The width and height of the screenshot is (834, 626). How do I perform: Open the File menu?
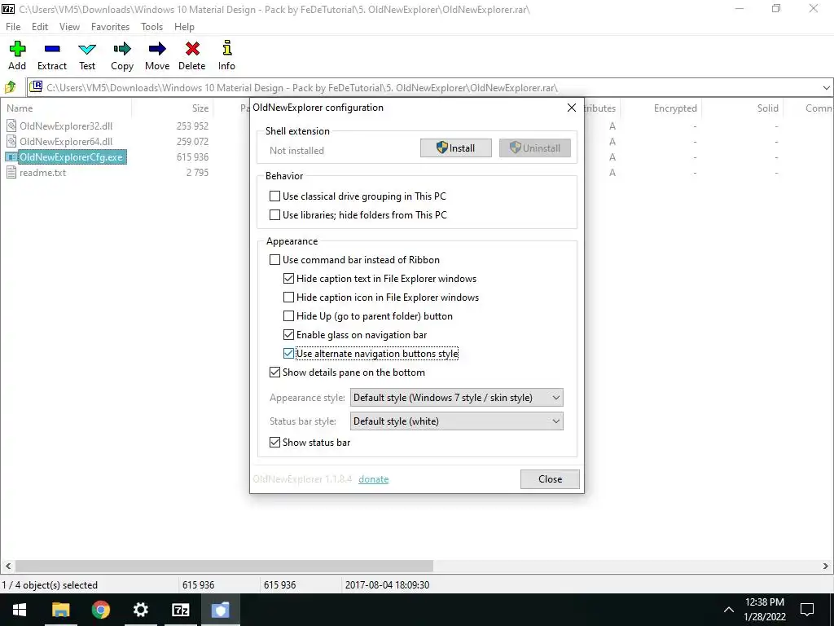pos(13,27)
